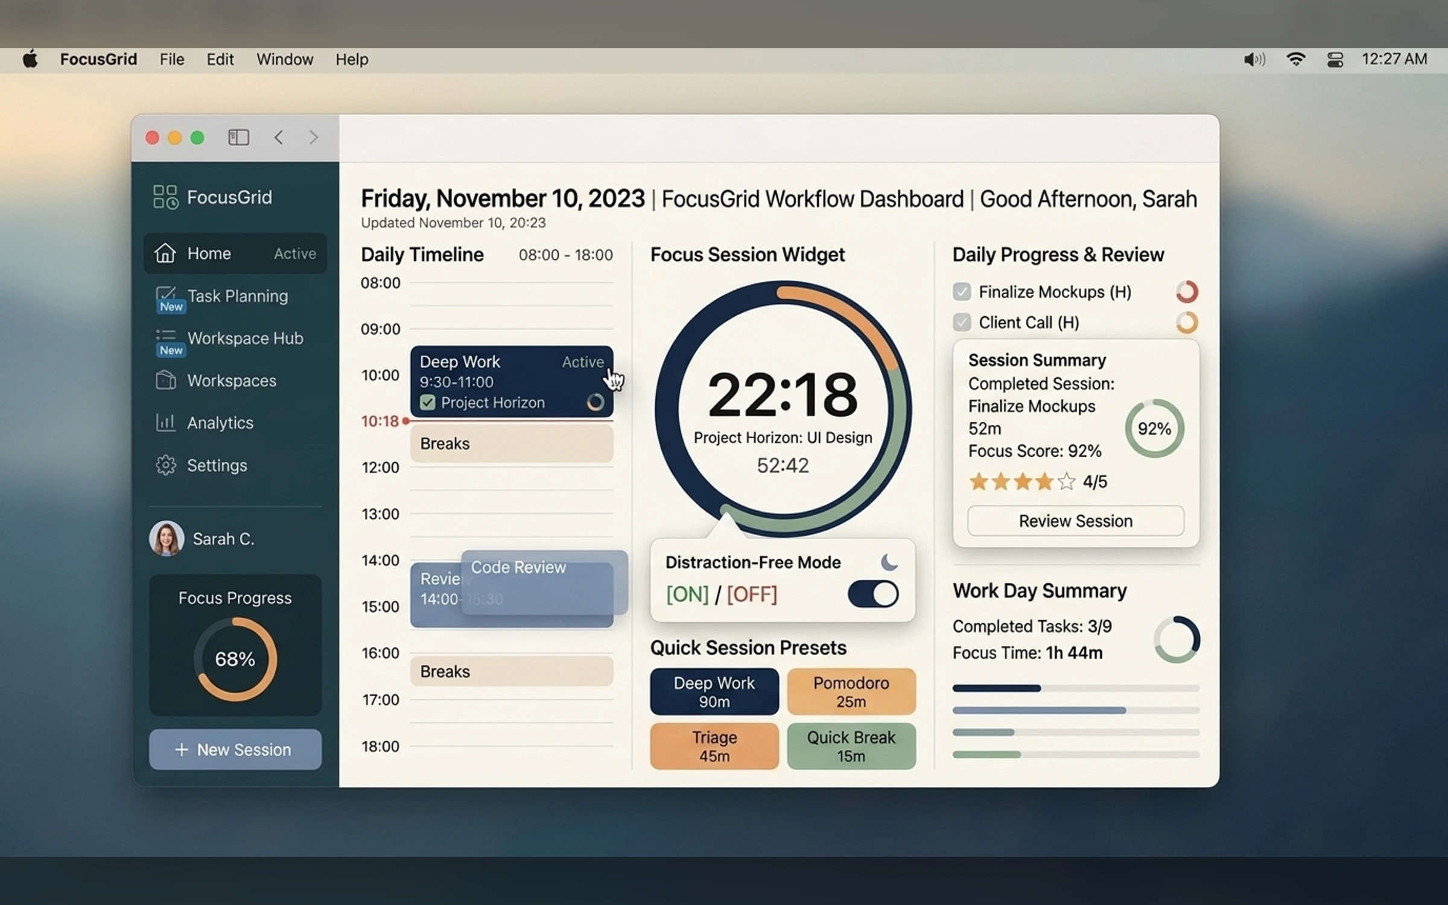Click the 68% Focus Progress ring
This screenshot has height=905, width=1448.
[235, 659]
